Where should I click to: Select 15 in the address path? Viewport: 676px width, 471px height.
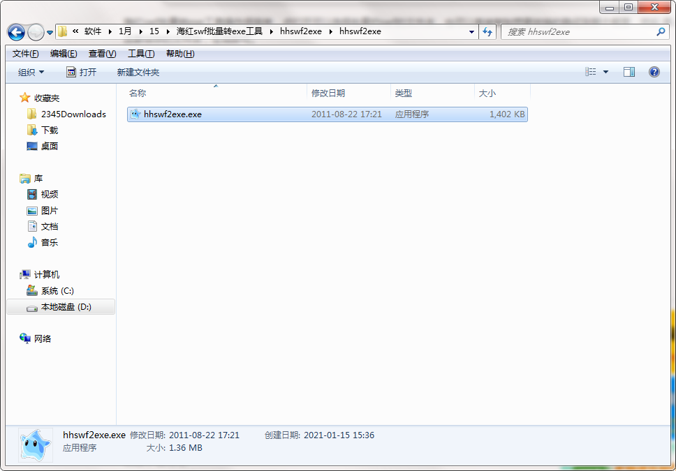[x=154, y=31]
